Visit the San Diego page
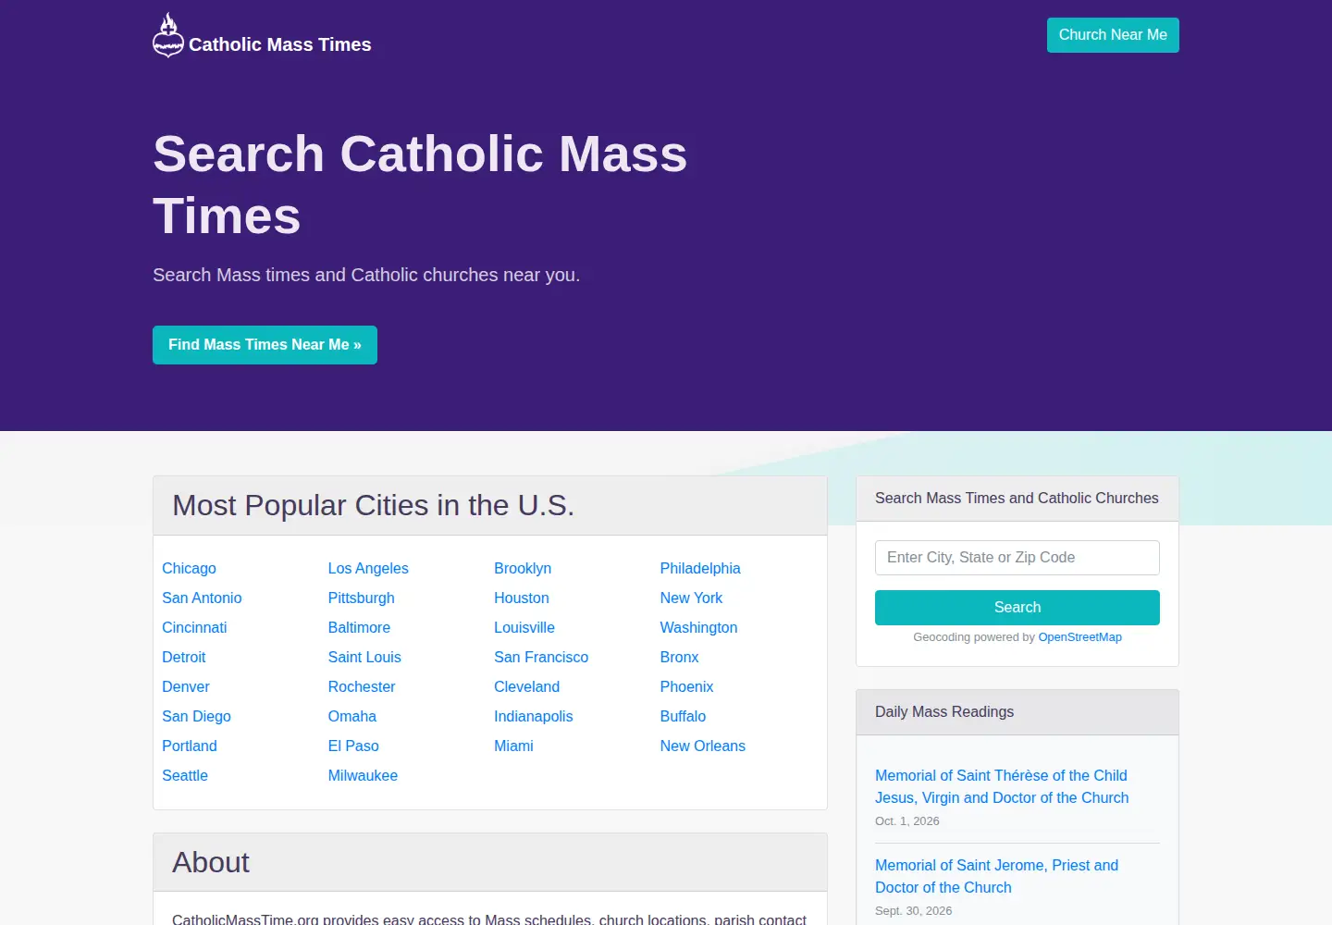This screenshot has height=925, width=1332. pyautogui.click(x=196, y=717)
